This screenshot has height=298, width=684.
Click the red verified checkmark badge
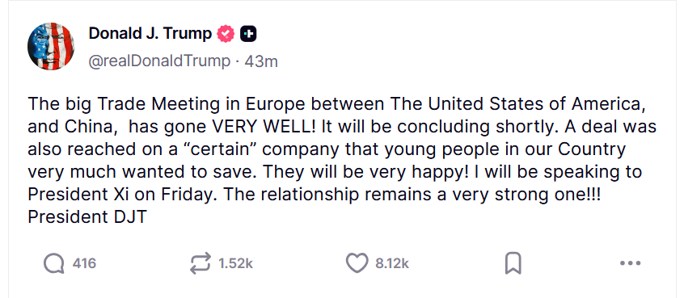coord(226,34)
